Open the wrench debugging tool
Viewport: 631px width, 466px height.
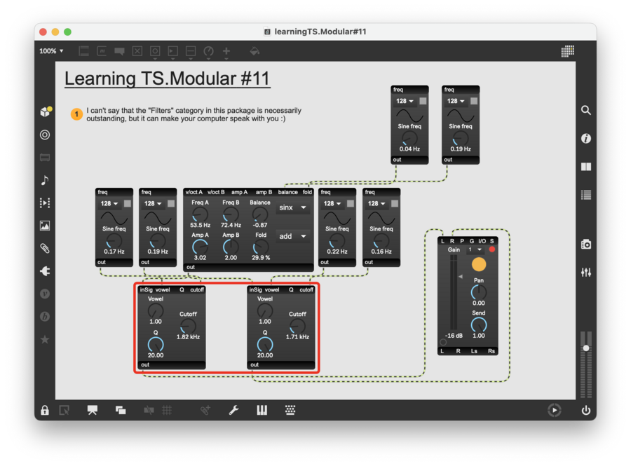click(x=233, y=410)
